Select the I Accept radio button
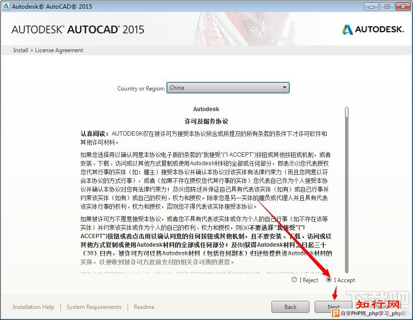The width and height of the screenshot is (413, 320). click(329, 280)
